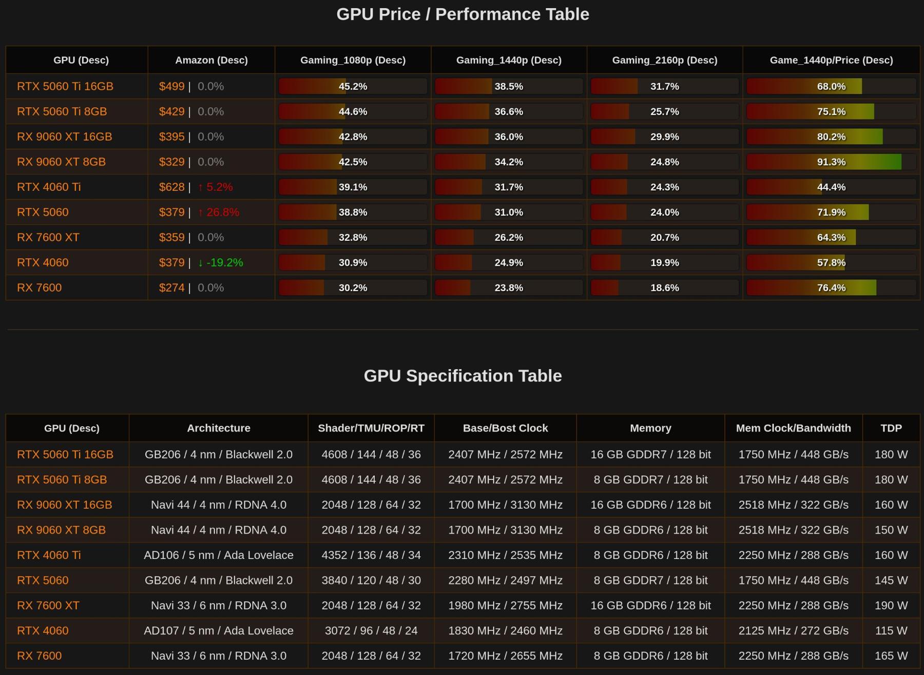Open RX 7600 link in performance table
The height and width of the screenshot is (675, 924).
tap(39, 287)
